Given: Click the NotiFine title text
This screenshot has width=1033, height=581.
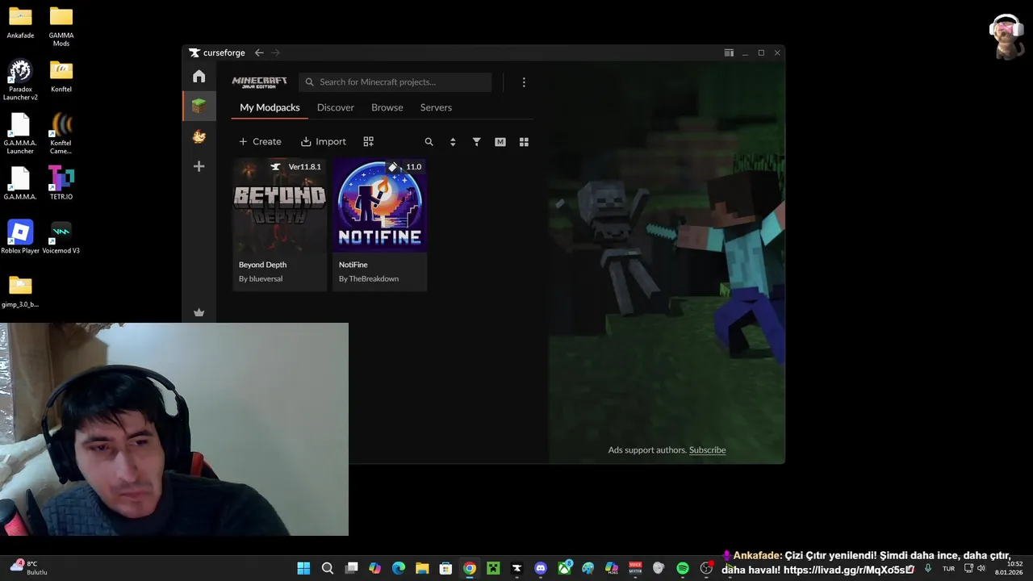Looking at the screenshot, I should (353, 265).
